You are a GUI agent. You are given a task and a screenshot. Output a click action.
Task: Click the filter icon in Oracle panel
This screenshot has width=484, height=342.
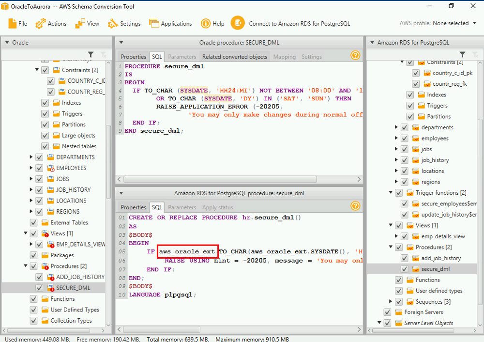tap(91, 55)
